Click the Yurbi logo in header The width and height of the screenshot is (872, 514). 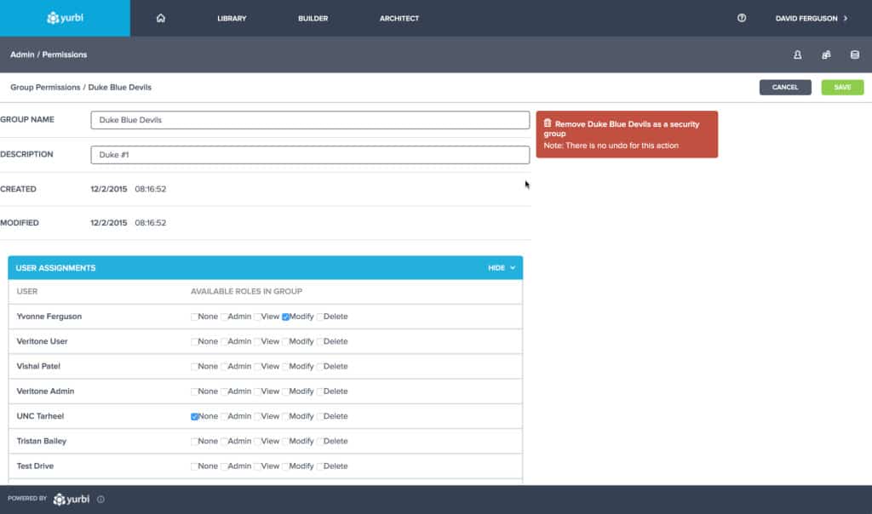point(65,18)
